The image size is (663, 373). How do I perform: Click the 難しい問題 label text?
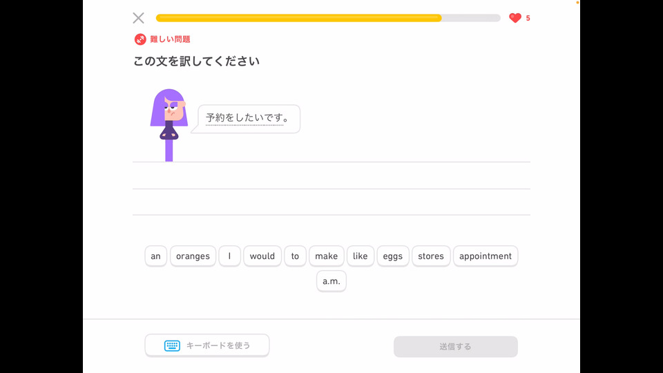coord(170,39)
